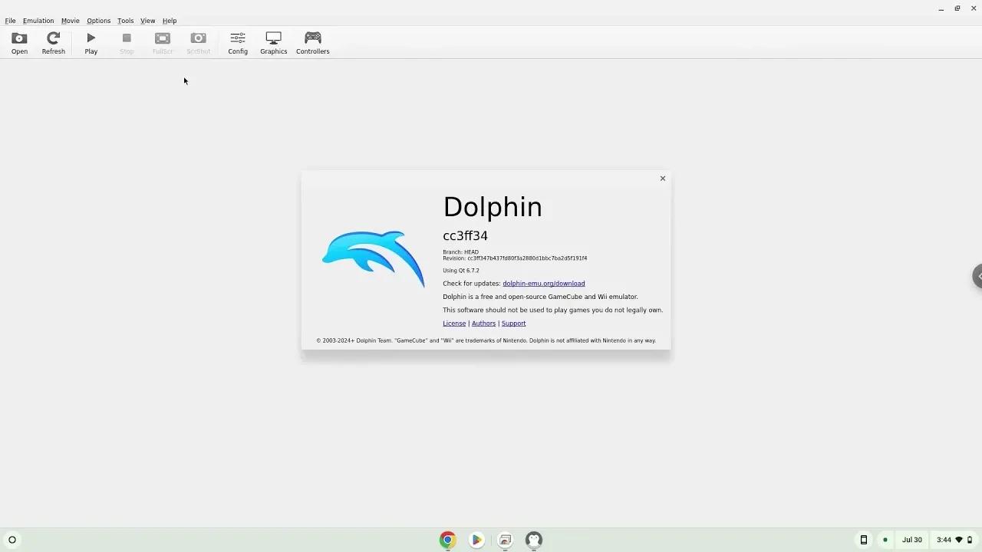The width and height of the screenshot is (982, 552).
Task: Follow the dolphin-emu.org/download update link
Action: pos(543,283)
